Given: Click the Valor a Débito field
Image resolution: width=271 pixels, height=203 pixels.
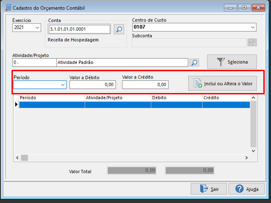Looking at the screenshot, I should pos(93,85).
